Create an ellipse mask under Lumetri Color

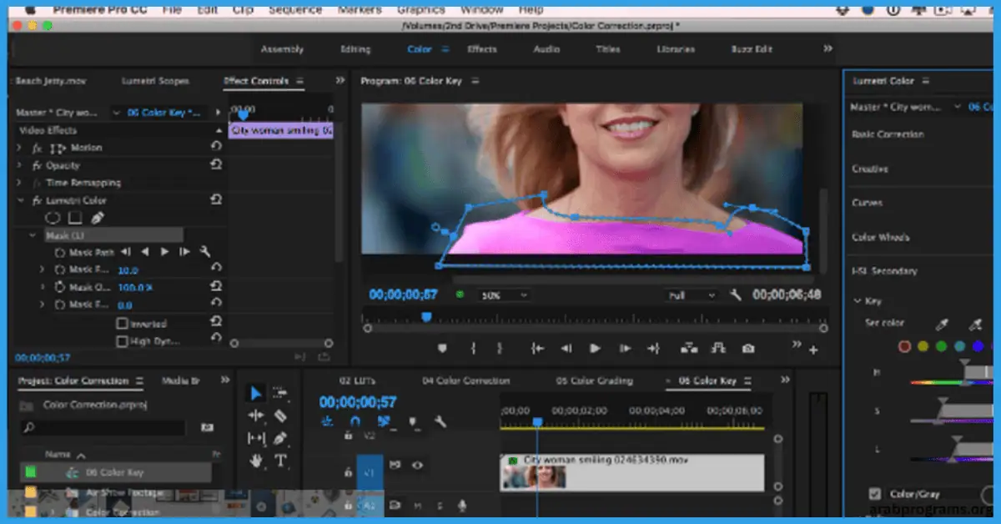(x=53, y=218)
